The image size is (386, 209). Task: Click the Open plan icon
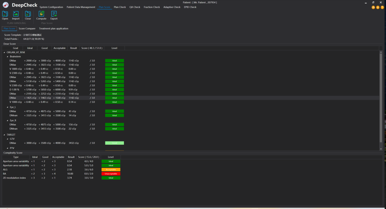point(5,14)
